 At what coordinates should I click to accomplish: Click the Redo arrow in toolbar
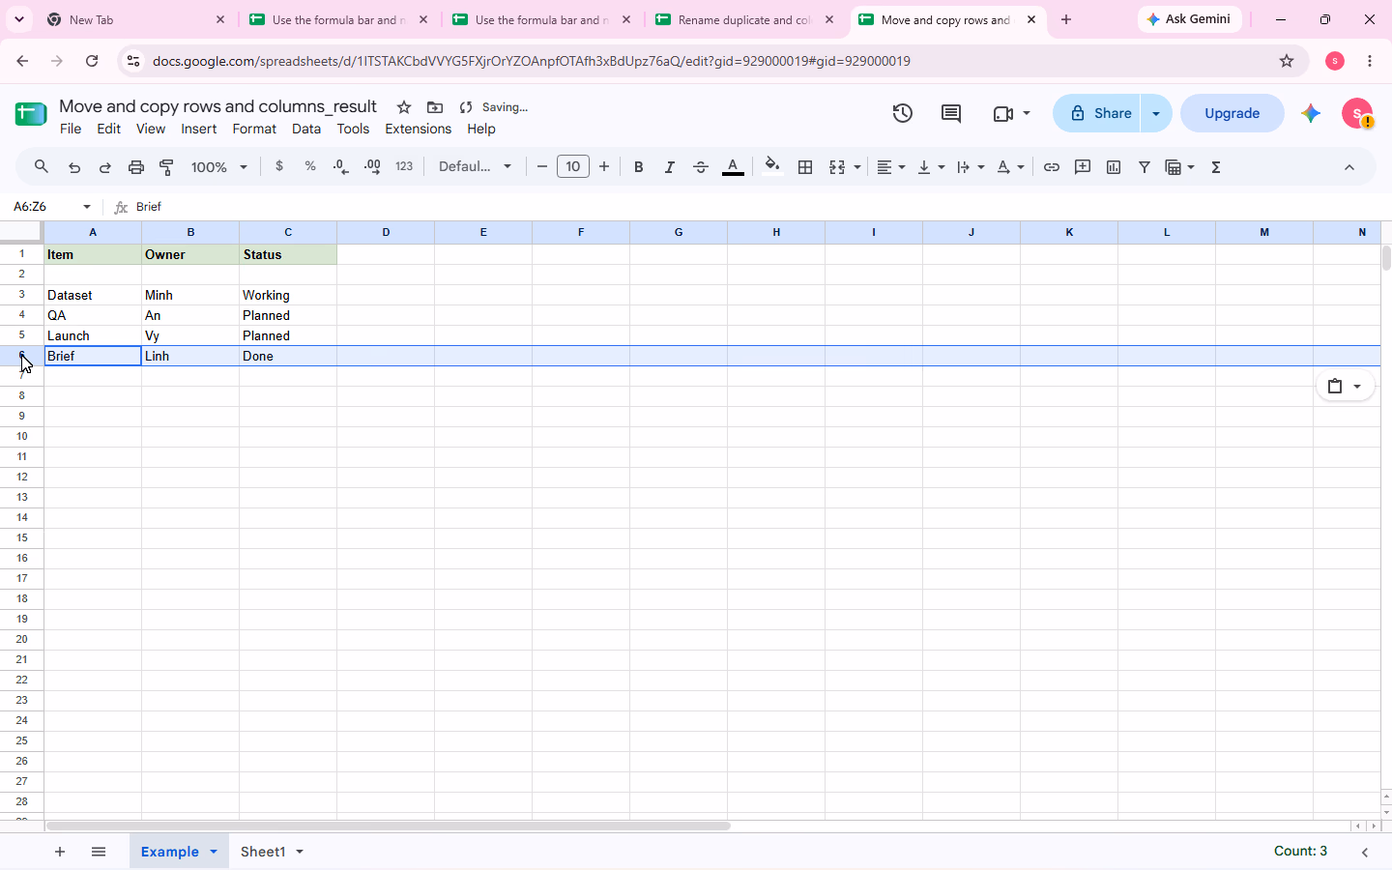pos(105,167)
